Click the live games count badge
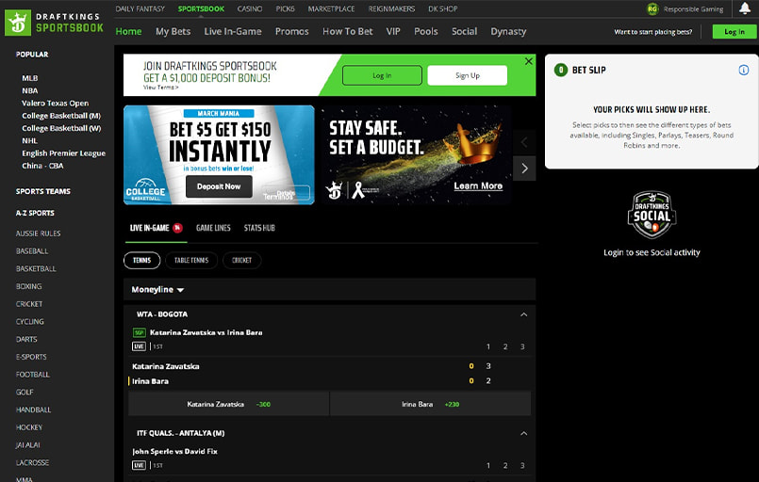This screenshot has width=759, height=482. (177, 228)
